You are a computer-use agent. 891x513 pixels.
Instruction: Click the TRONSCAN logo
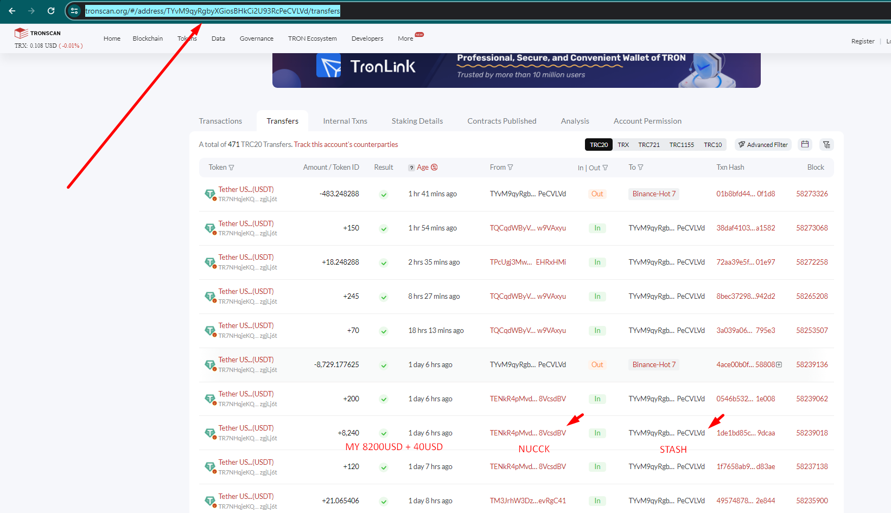click(37, 33)
